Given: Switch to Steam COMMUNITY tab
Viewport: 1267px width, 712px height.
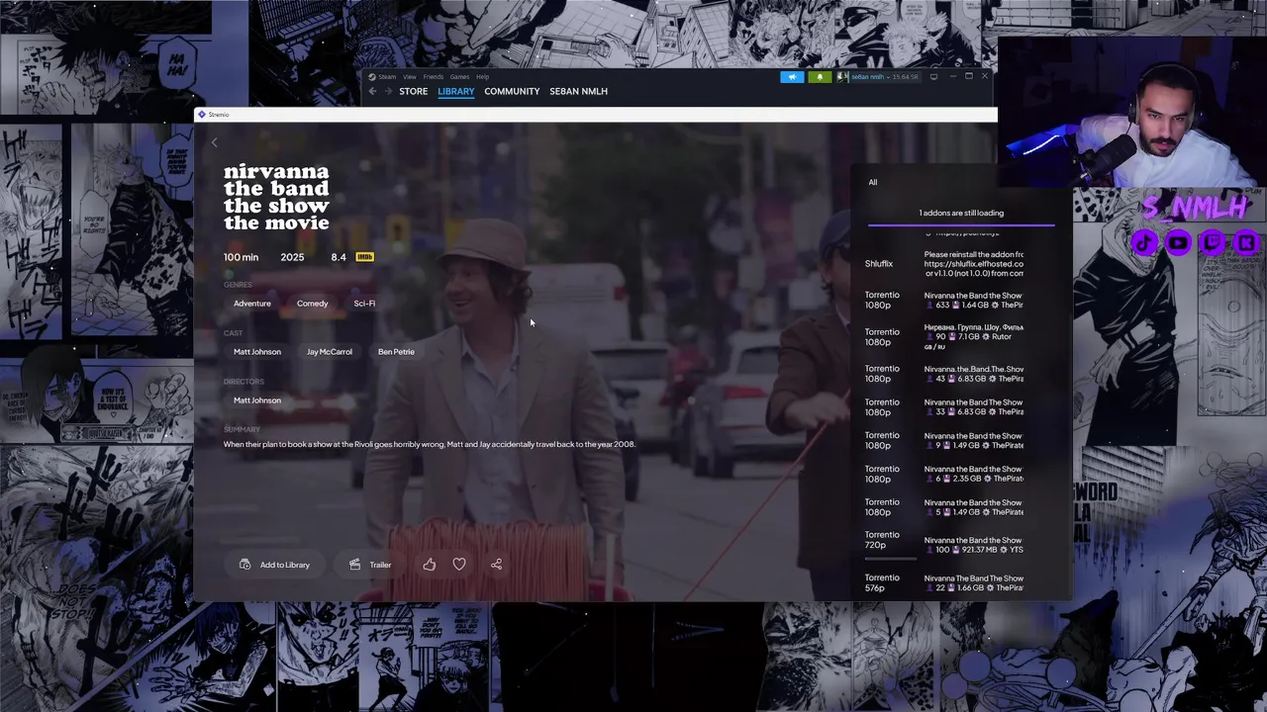Looking at the screenshot, I should [512, 91].
